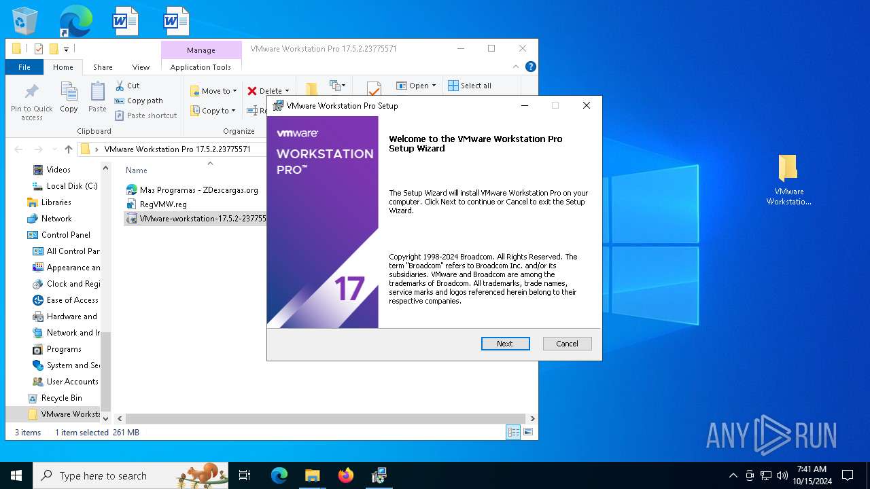Open the Copy to dropdown

tap(213, 111)
